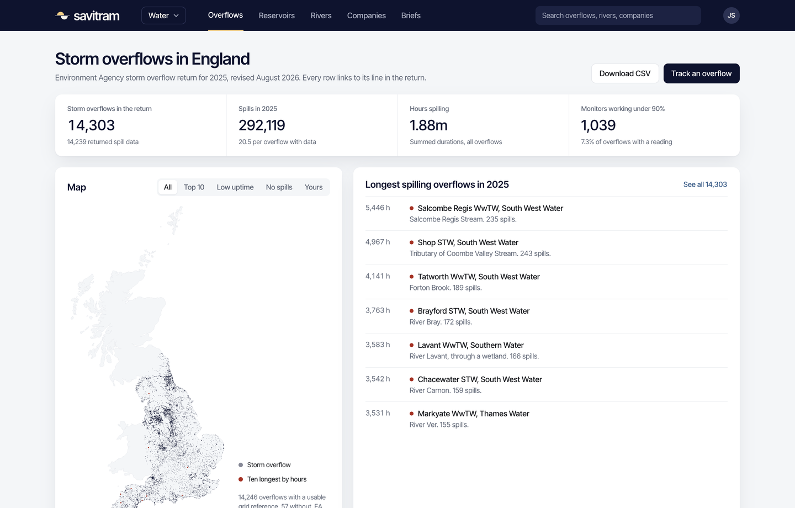Focus the search overflows, rivers, companies field
The image size is (795, 508).
(618, 15)
